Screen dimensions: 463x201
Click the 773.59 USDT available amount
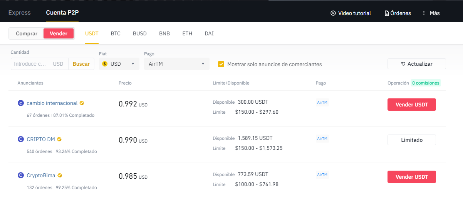tap(253, 174)
